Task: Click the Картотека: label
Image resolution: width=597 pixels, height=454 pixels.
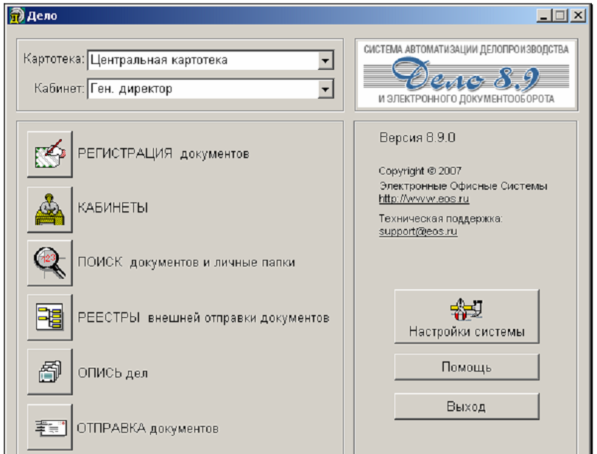Action: click(54, 59)
